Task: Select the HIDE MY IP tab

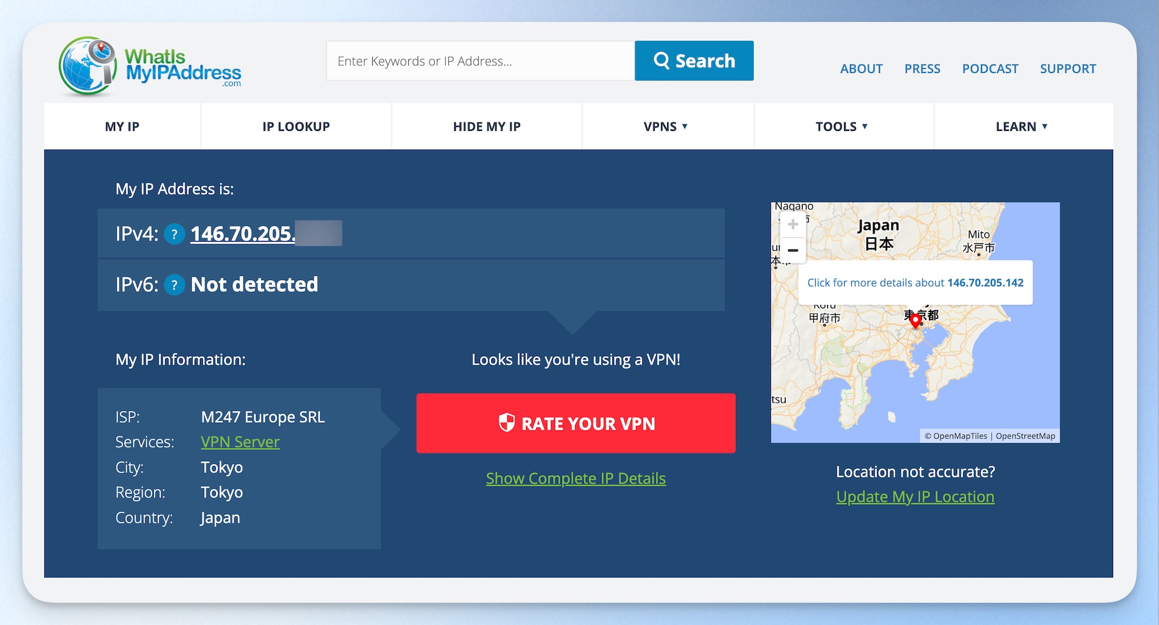Action: [487, 127]
